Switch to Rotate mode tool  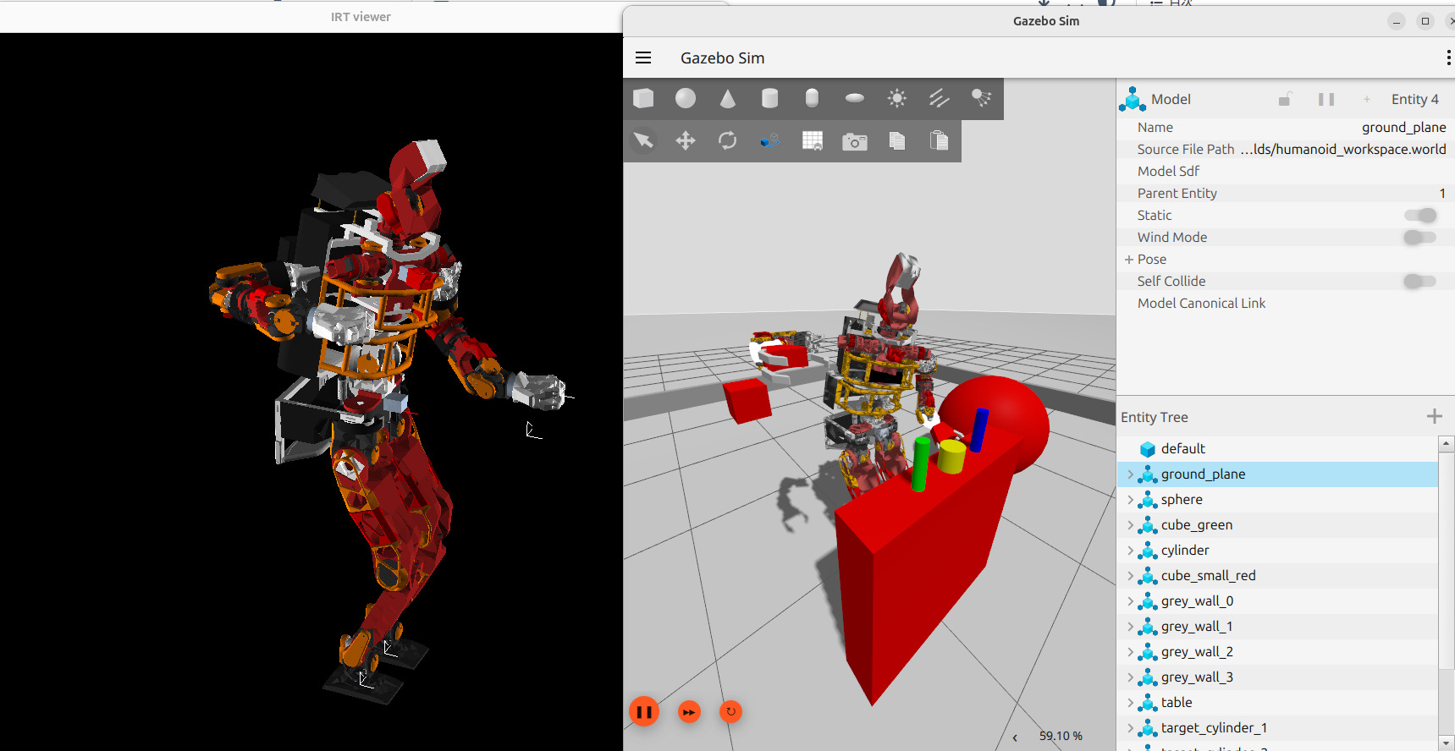pyautogui.click(x=727, y=140)
